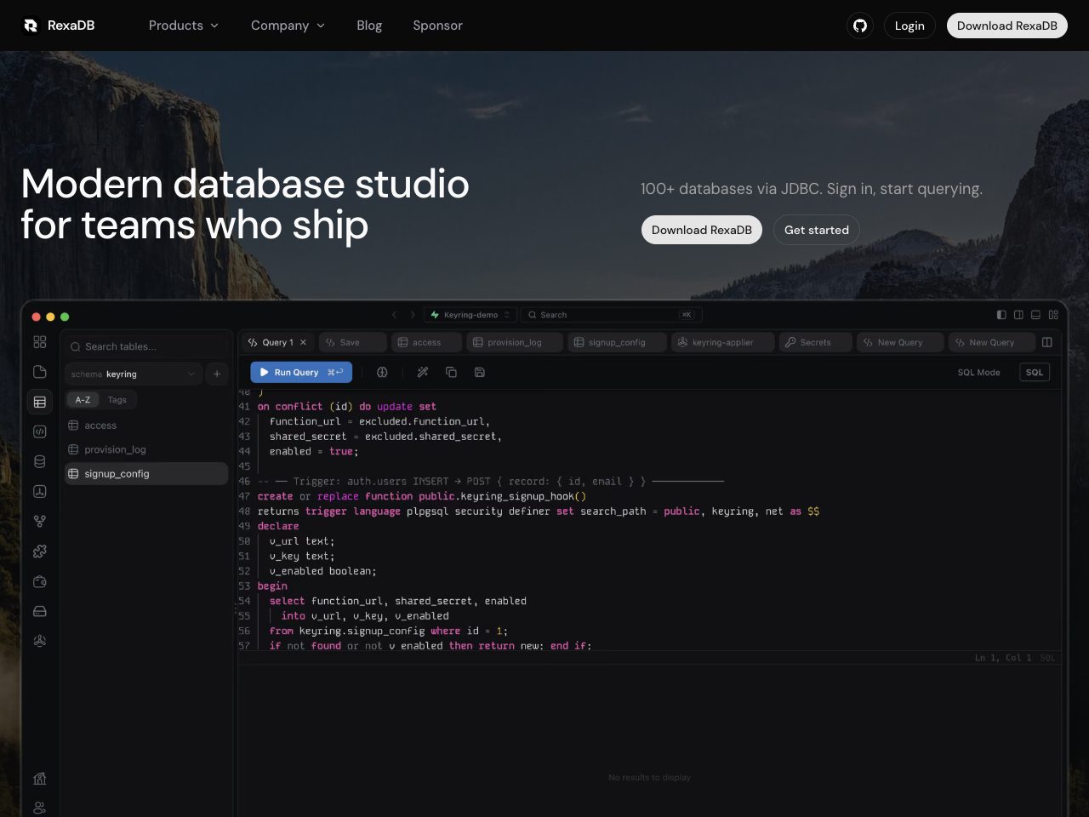The image size is (1089, 817).
Task: Click the hero Download RexaDB button
Action: tap(702, 230)
